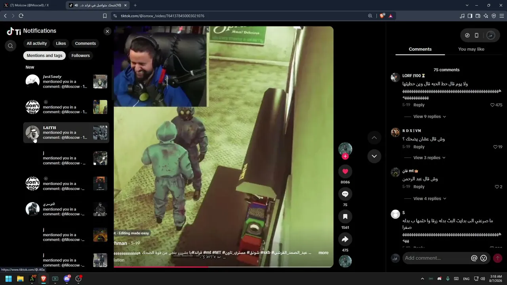The height and width of the screenshot is (285, 507).
Task: Like LORF's comment with 475 likes
Action: (x=493, y=105)
